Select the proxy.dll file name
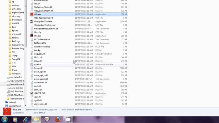The height and width of the screenshot is (123, 219). [x=38, y=61]
